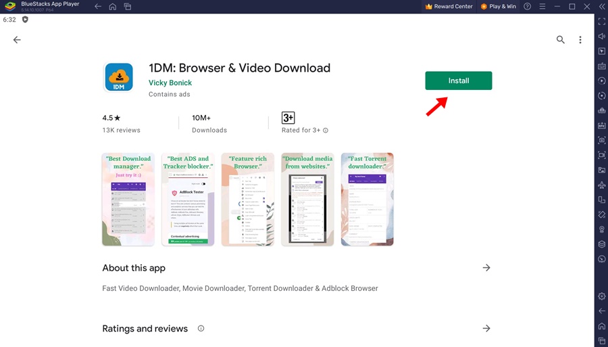
Task: Toggle fullscreen from the sidebar
Action: point(602,22)
